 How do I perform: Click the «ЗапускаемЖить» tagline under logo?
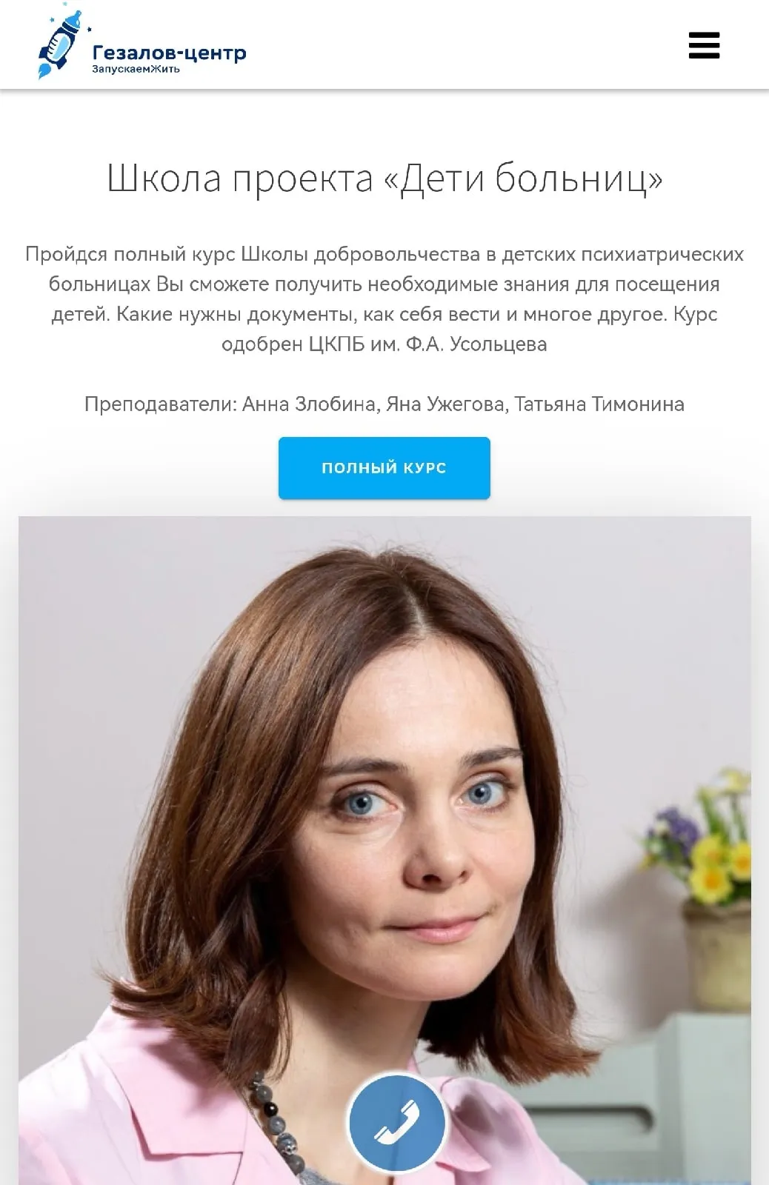point(136,70)
